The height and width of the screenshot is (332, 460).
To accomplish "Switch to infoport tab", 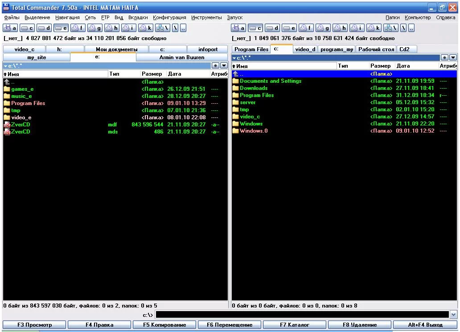I will pos(208,49).
